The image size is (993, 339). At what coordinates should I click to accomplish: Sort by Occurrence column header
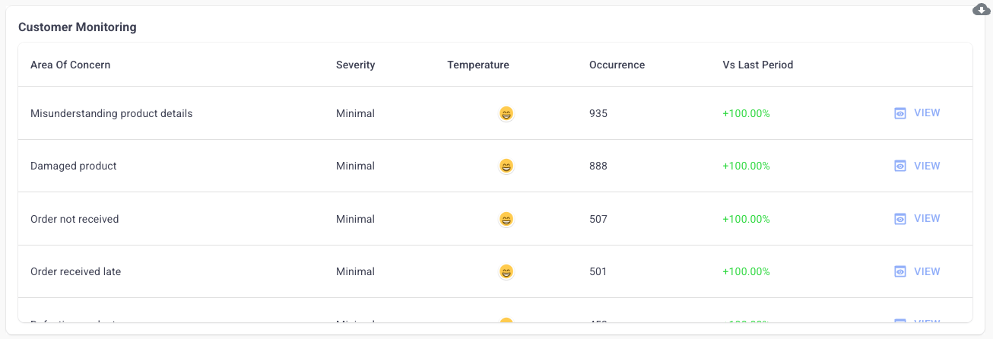click(x=617, y=65)
